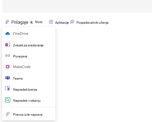Choose MakeCode from the menu
The width and height of the screenshot is (152, 122).
tap(29, 67)
